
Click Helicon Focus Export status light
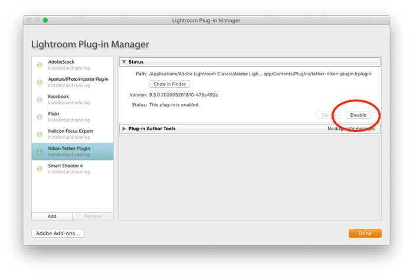click(x=40, y=134)
